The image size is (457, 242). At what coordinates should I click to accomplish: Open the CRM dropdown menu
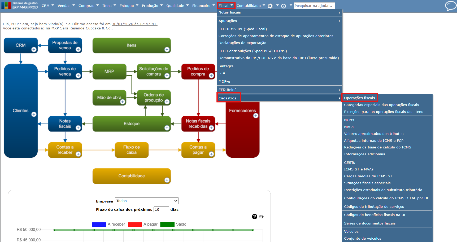(48, 6)
